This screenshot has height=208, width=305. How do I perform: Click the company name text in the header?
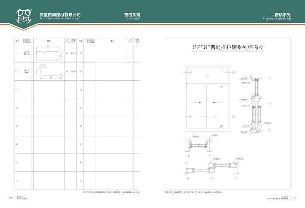60,15
